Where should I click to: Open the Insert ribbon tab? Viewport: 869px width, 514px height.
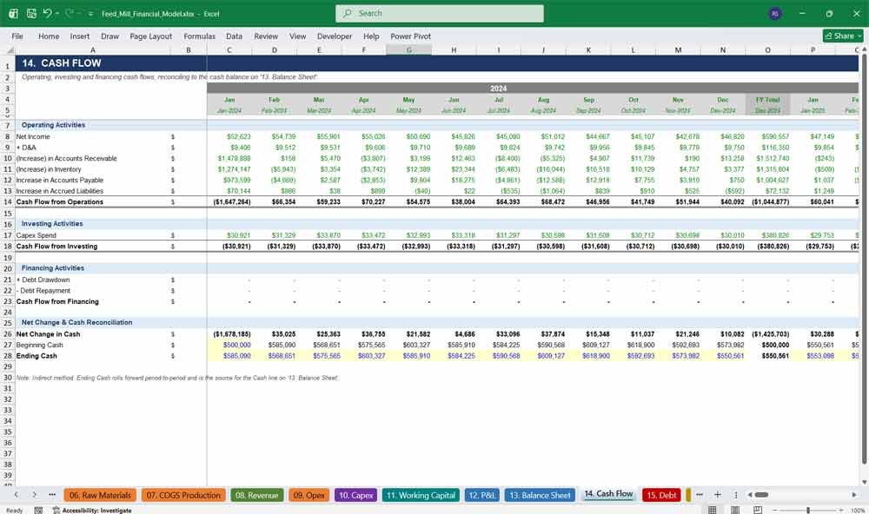[x=80, y=36]
